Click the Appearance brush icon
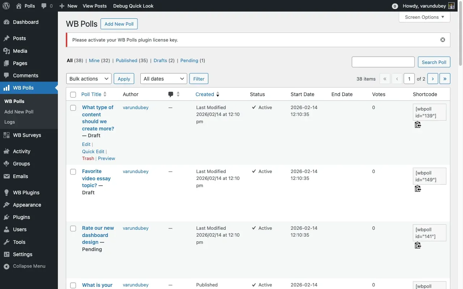The image size is (463, 289). click(x=7, y=205)
